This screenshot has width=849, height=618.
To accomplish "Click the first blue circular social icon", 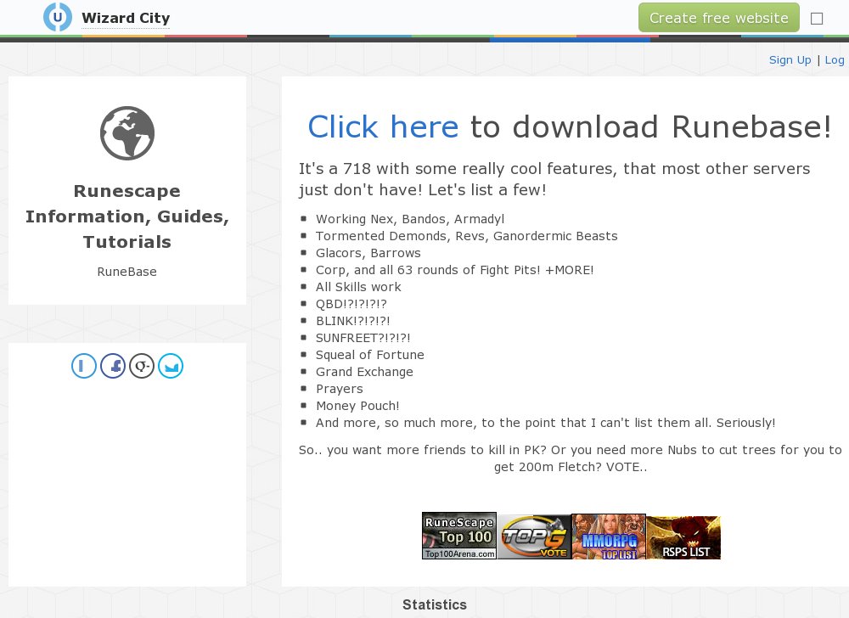I will tap(84, 366).
